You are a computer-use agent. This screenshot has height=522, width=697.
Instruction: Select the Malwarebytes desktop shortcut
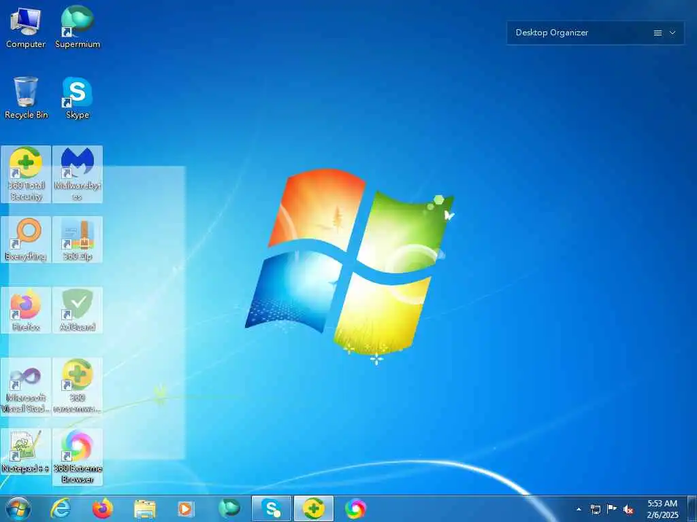78,174
